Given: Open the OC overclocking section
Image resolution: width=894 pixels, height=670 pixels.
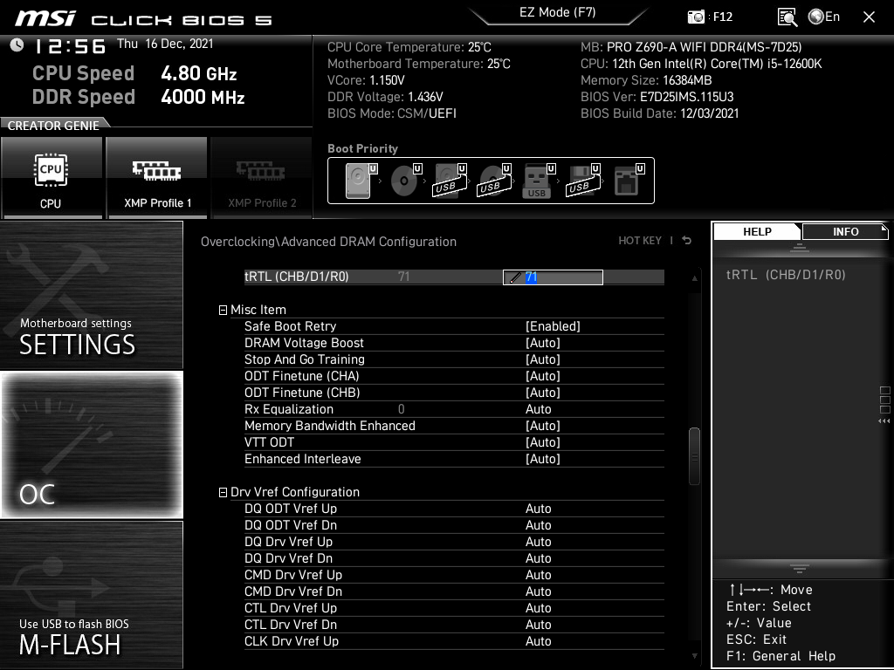Looking at the screenshot, I should tap(91, 444).
